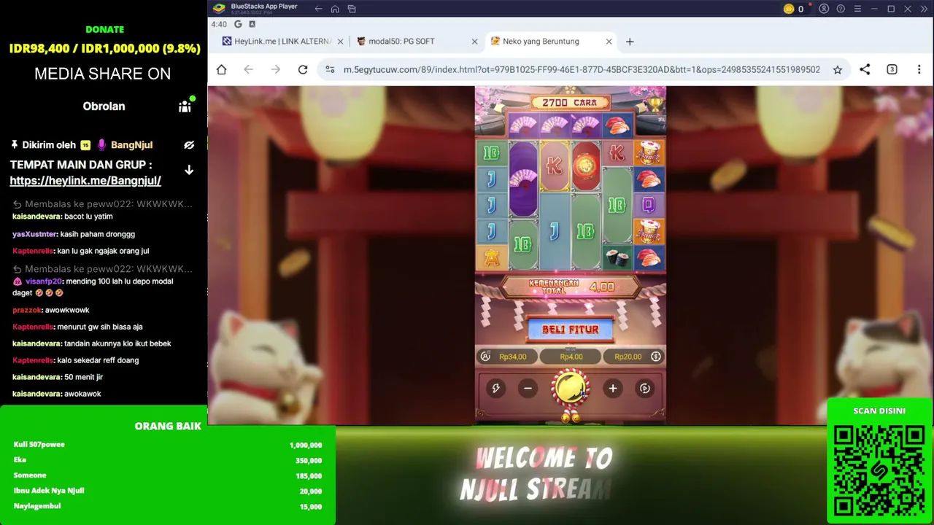Open site info icon in address bar

[330, 69]
